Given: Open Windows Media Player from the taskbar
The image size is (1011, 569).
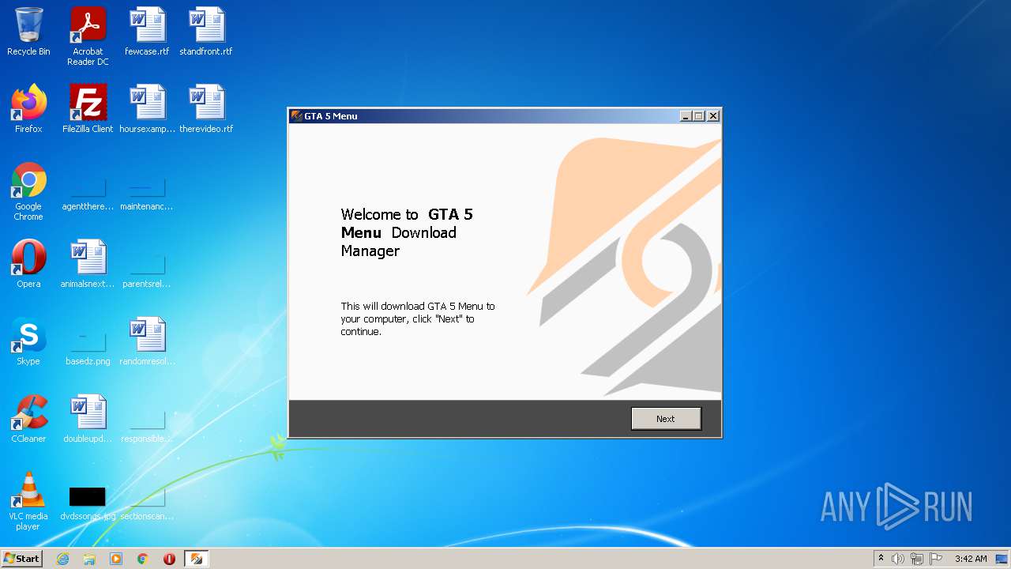Looking at the screenshot, I should (x=116, y=559).
